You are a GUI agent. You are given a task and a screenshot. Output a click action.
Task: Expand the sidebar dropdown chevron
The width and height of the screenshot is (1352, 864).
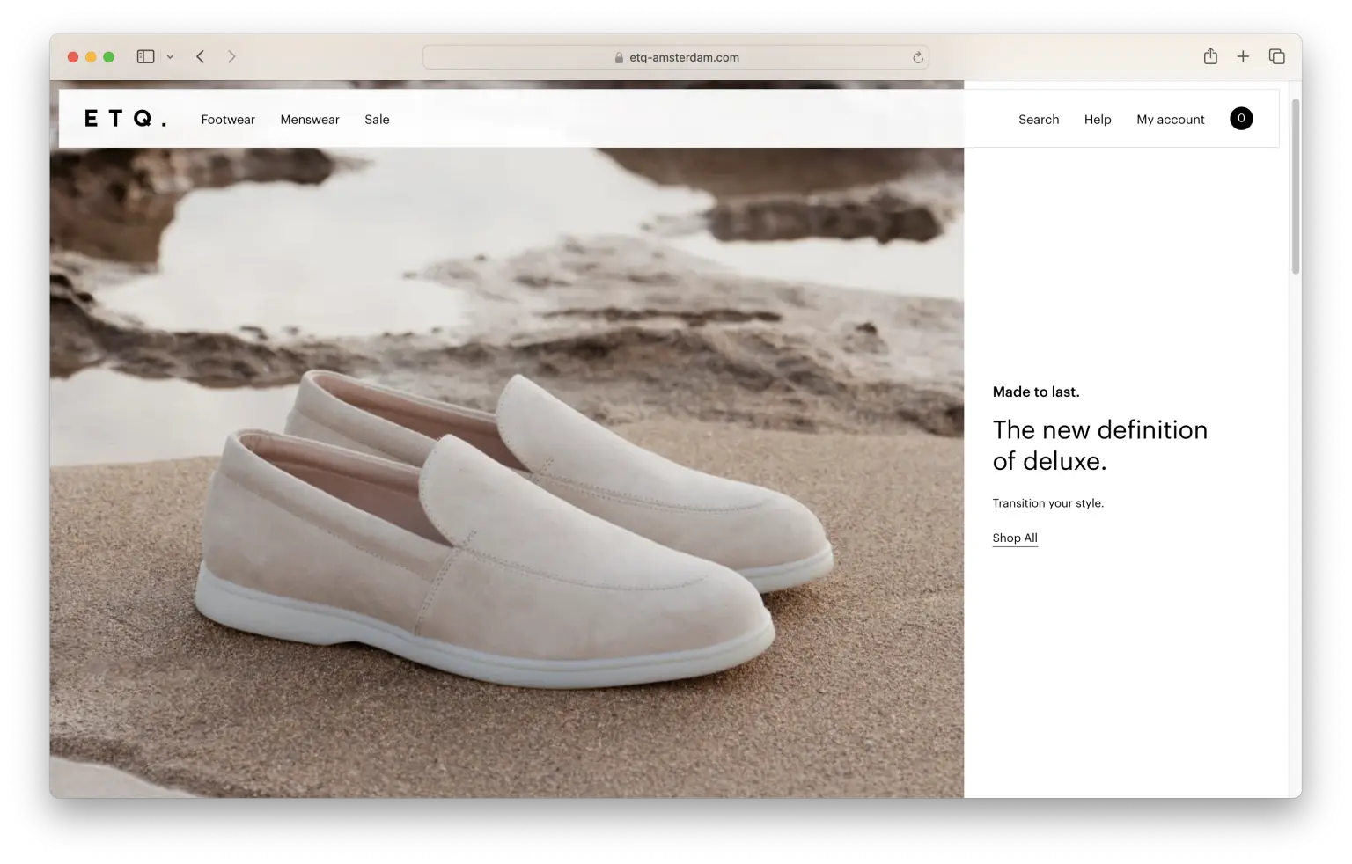coord(170,57)
